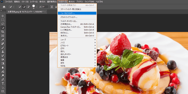188x94 pixels.
Task: Open the 書式(Y) menu
Action: coord(42,2)
